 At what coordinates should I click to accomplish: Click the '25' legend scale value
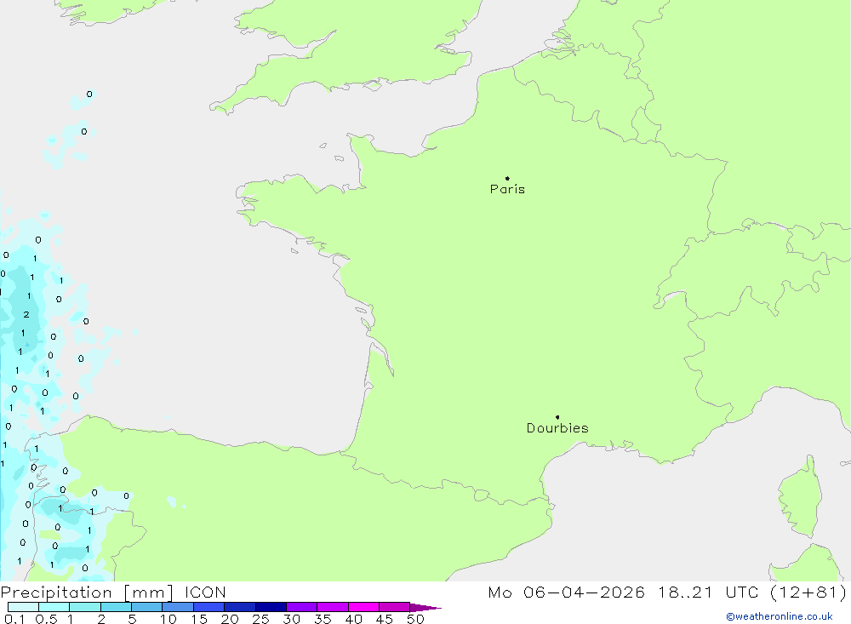(x=260, y=619)
